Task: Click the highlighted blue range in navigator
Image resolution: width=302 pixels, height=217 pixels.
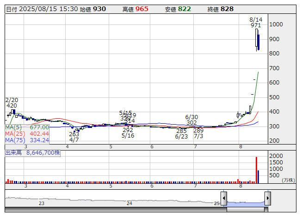Action: pyautogui.click(x=246, y=204)
